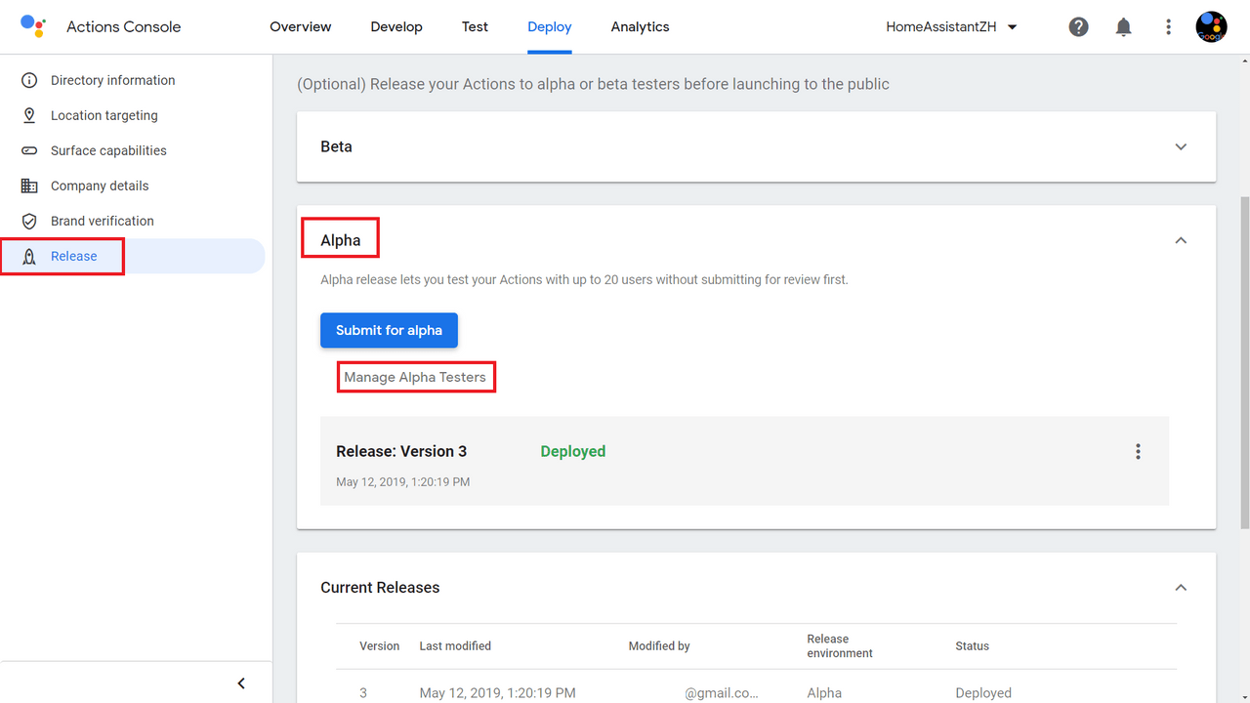
Task: Click the Status column header
Action: (x=972, y=646)
